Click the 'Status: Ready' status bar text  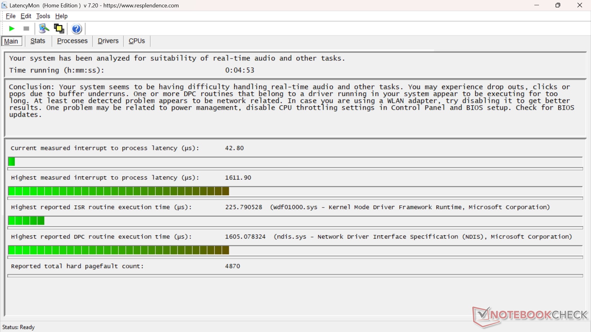(18, 327)
